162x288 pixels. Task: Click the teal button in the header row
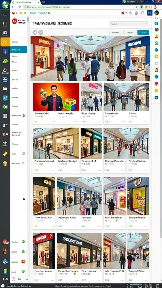tap(143, 33)
